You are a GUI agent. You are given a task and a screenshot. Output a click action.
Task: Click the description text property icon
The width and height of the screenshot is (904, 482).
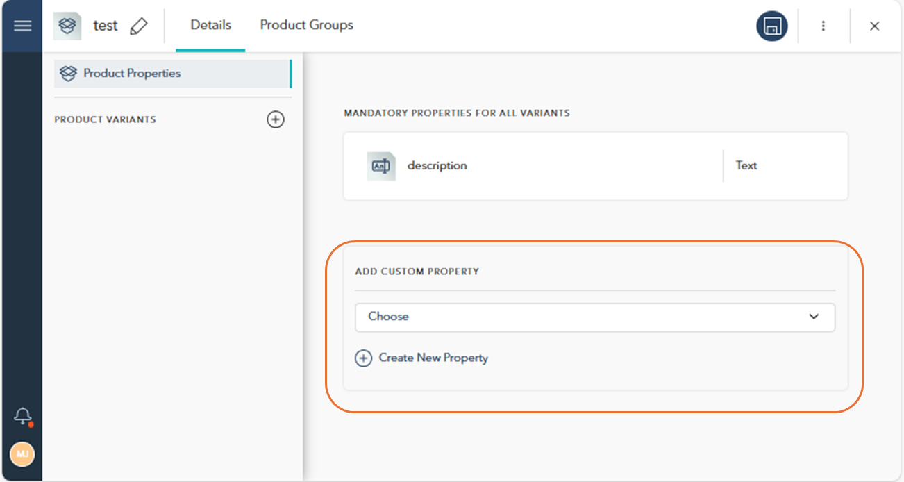(381, 166)
